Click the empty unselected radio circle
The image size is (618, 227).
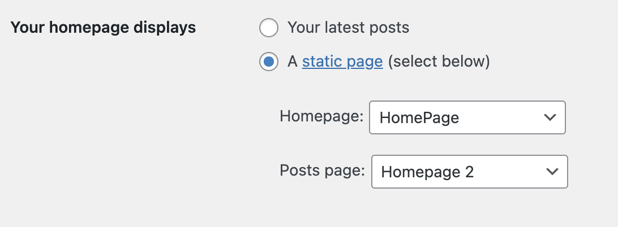(x=269, y=27)
